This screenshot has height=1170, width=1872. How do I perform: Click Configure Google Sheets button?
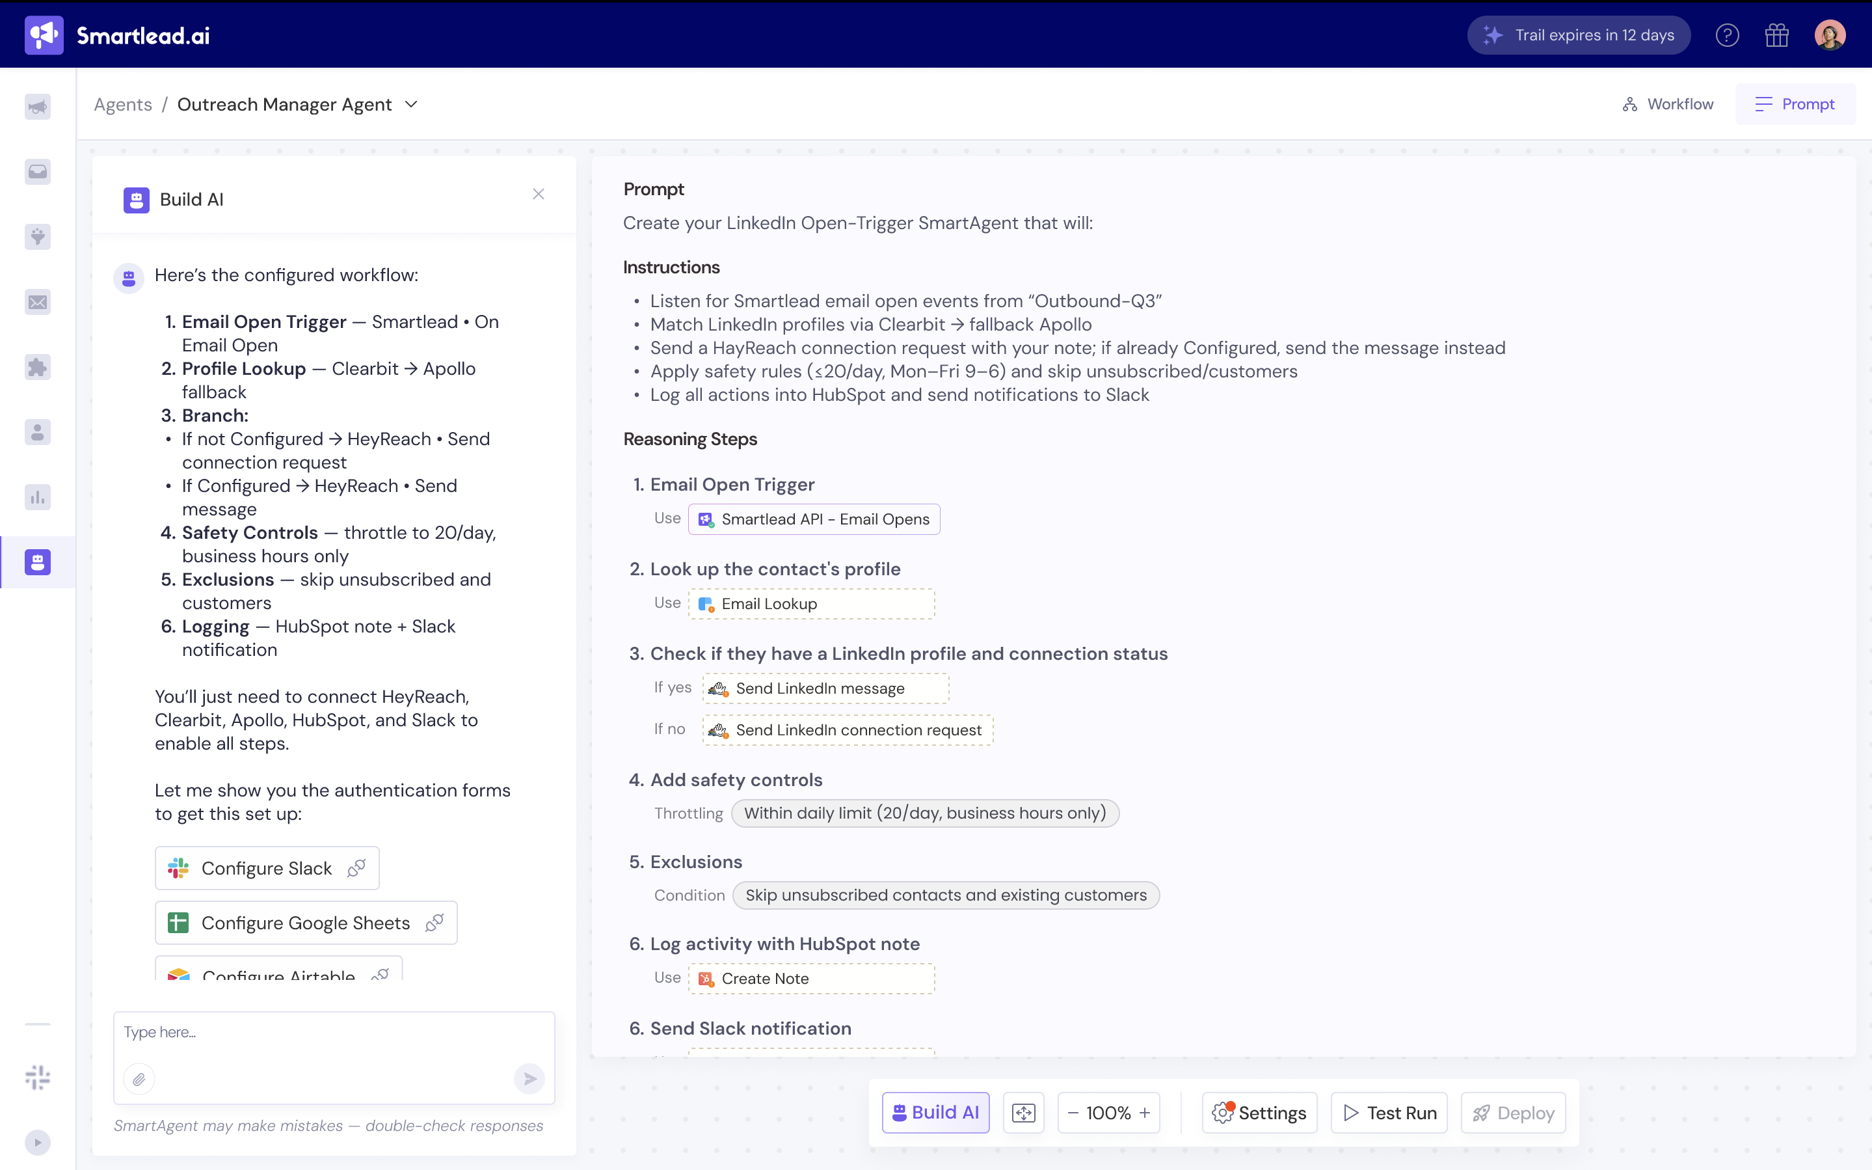click(306, 922)
